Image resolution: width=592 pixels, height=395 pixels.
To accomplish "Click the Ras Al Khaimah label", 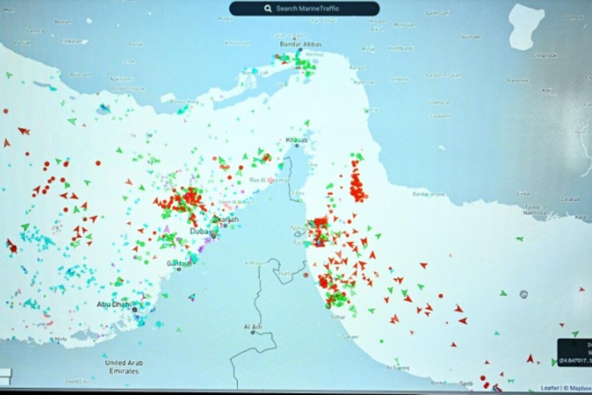I will click(269, 180).
